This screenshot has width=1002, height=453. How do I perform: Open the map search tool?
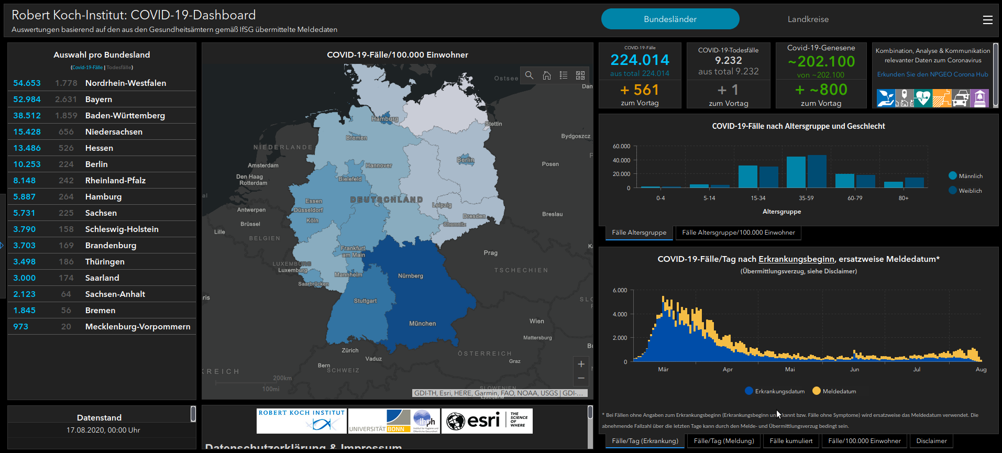pyautogui.click(x=530, y=75)
